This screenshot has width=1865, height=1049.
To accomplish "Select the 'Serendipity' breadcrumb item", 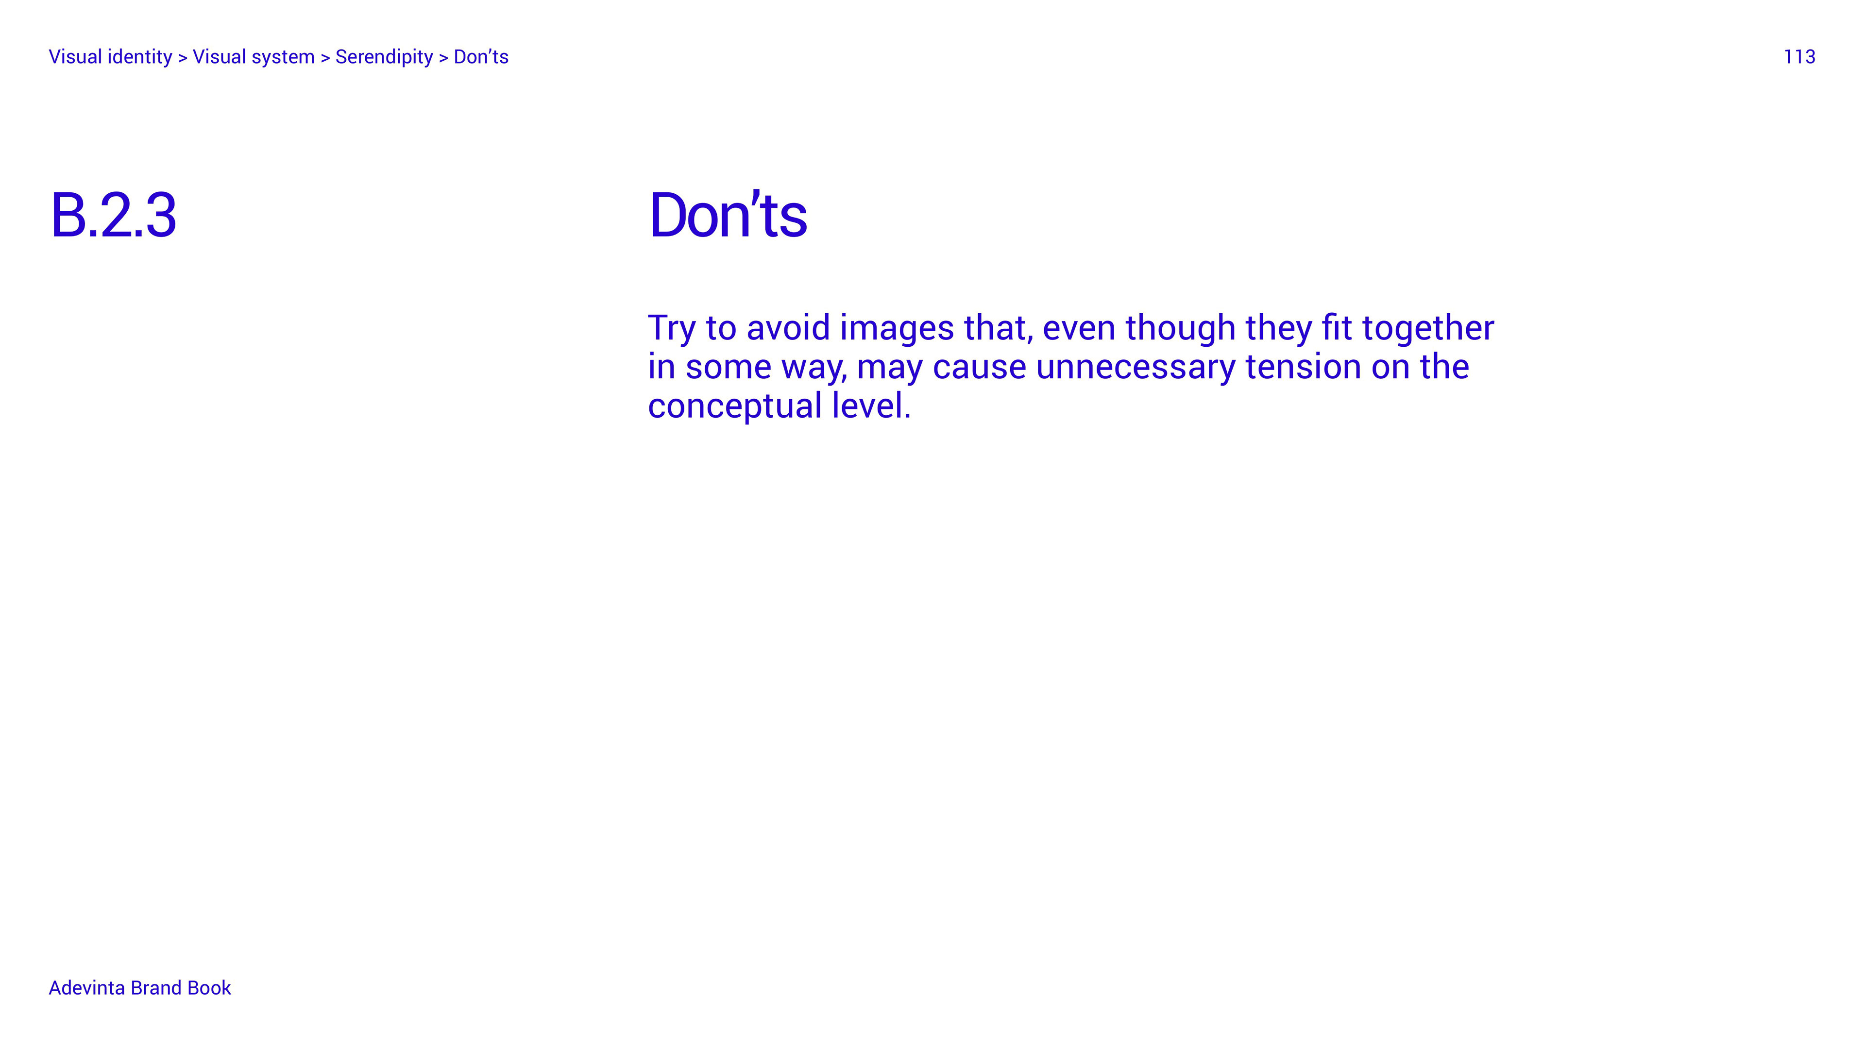I will 384,56.
